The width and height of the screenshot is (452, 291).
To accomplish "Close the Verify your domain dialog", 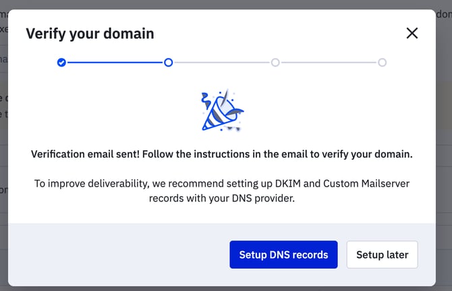I will point(412,33).
